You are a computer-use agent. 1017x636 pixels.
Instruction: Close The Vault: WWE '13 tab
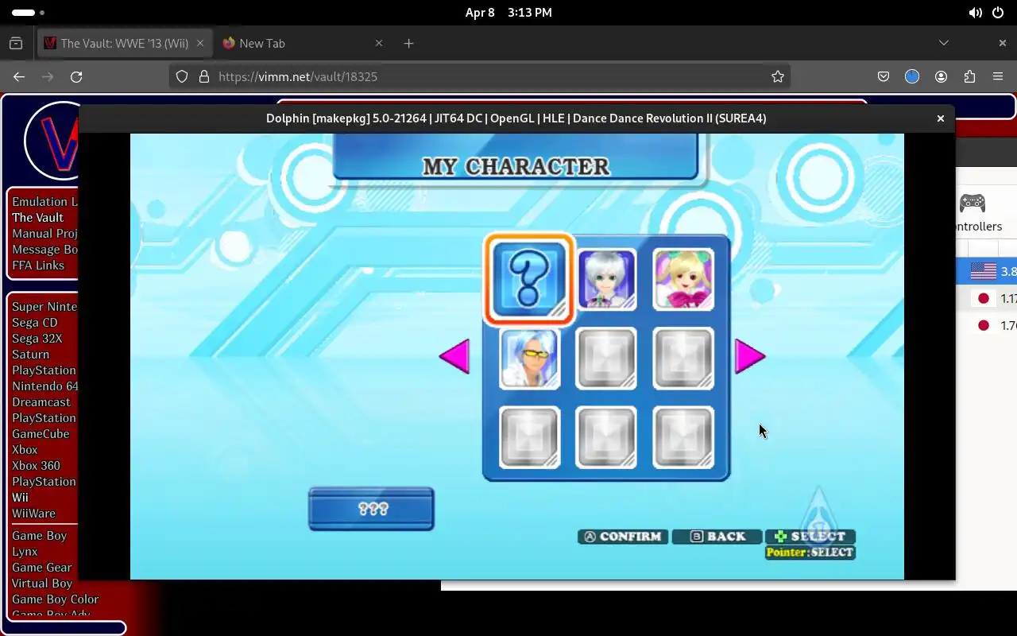pos(200,43)
